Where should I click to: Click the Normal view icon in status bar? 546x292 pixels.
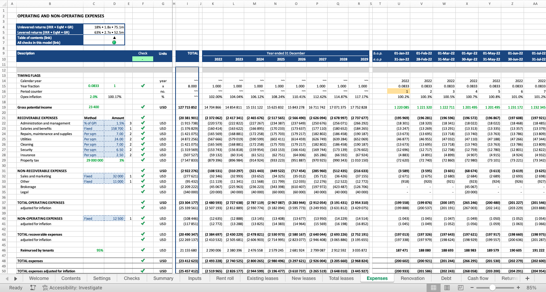tap(433, 287)
